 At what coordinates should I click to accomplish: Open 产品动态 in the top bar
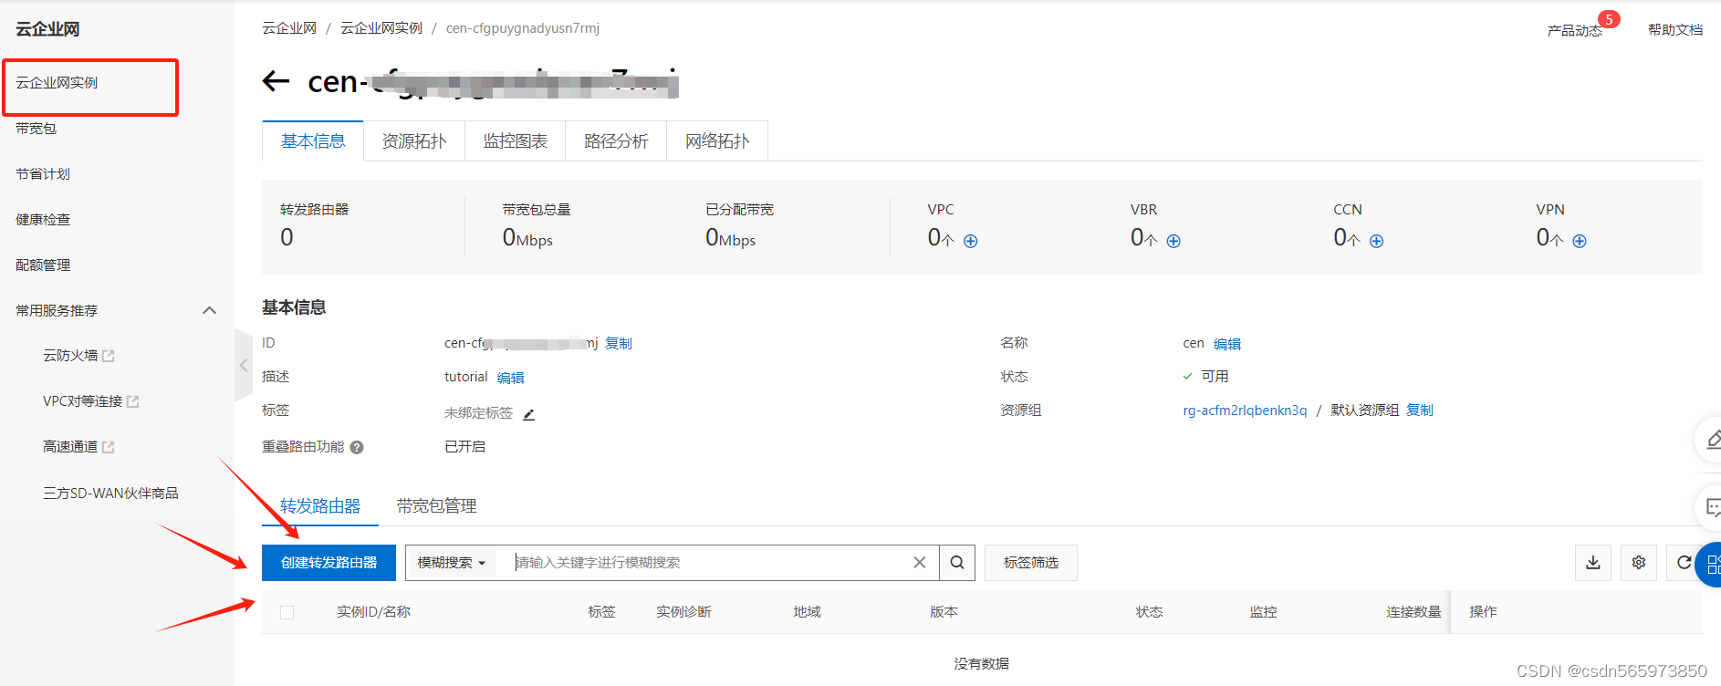pyautogui.click(x=1575, y=31)
